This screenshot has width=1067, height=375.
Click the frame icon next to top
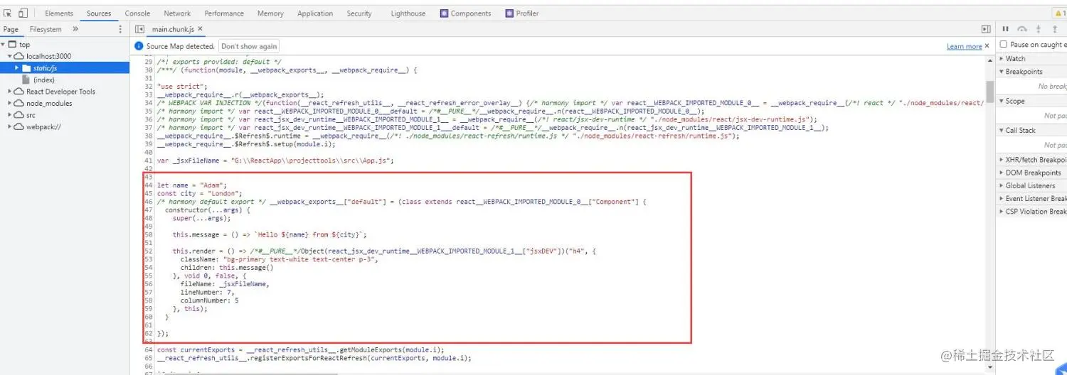point(13,44)
